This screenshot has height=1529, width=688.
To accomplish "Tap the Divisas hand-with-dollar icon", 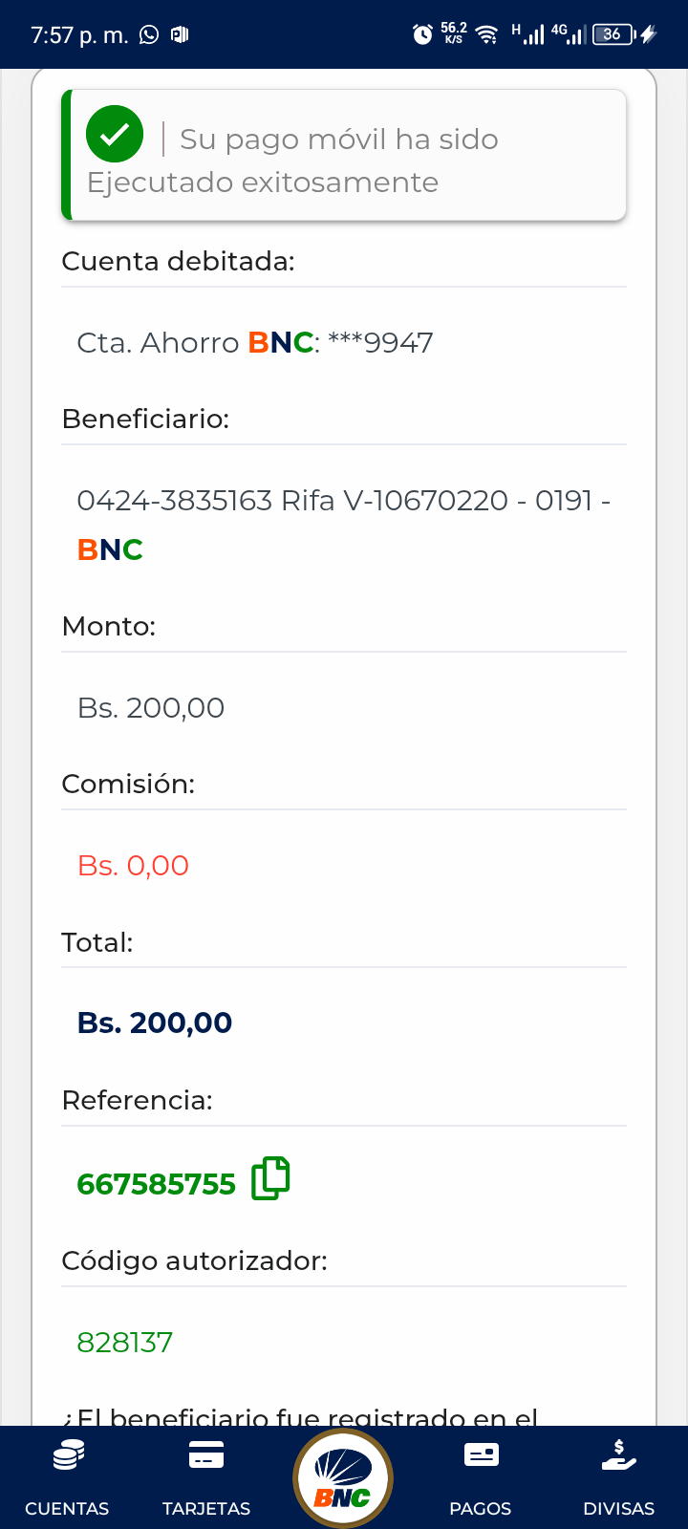I will pos(619,1455).
